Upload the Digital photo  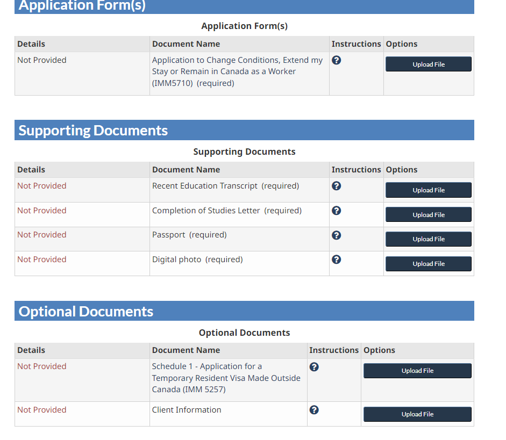(428, 263)
